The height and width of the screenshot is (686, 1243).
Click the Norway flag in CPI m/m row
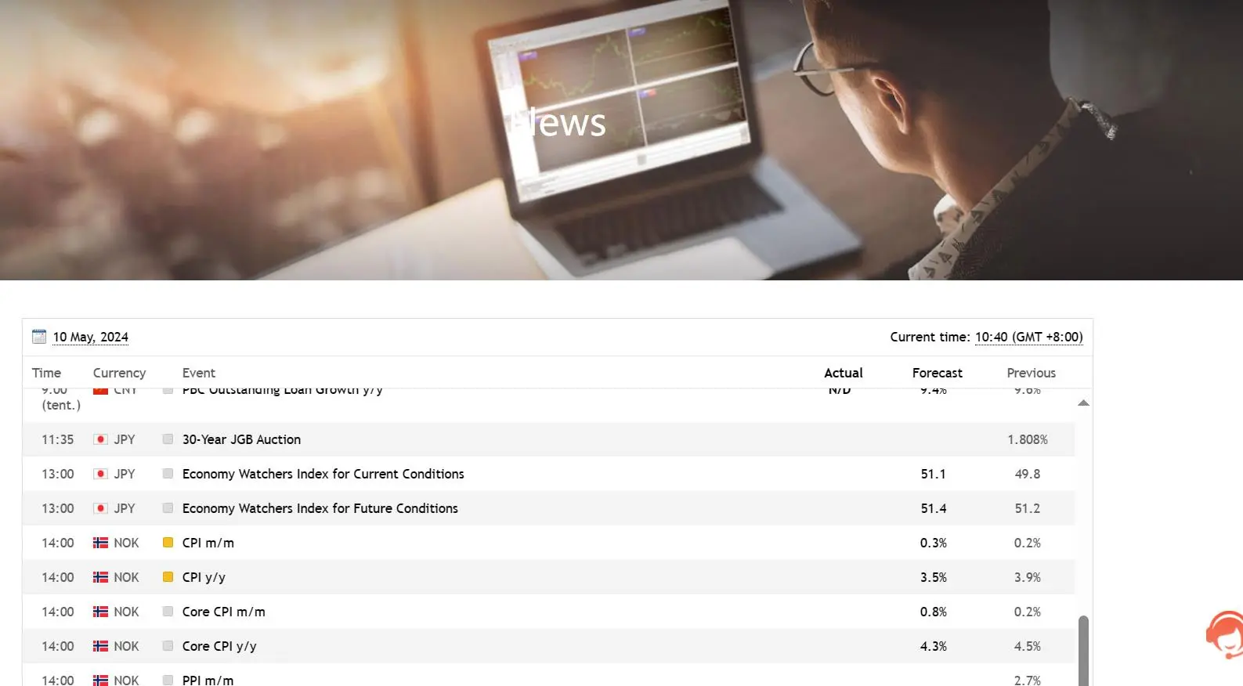[x=100, y=543]
